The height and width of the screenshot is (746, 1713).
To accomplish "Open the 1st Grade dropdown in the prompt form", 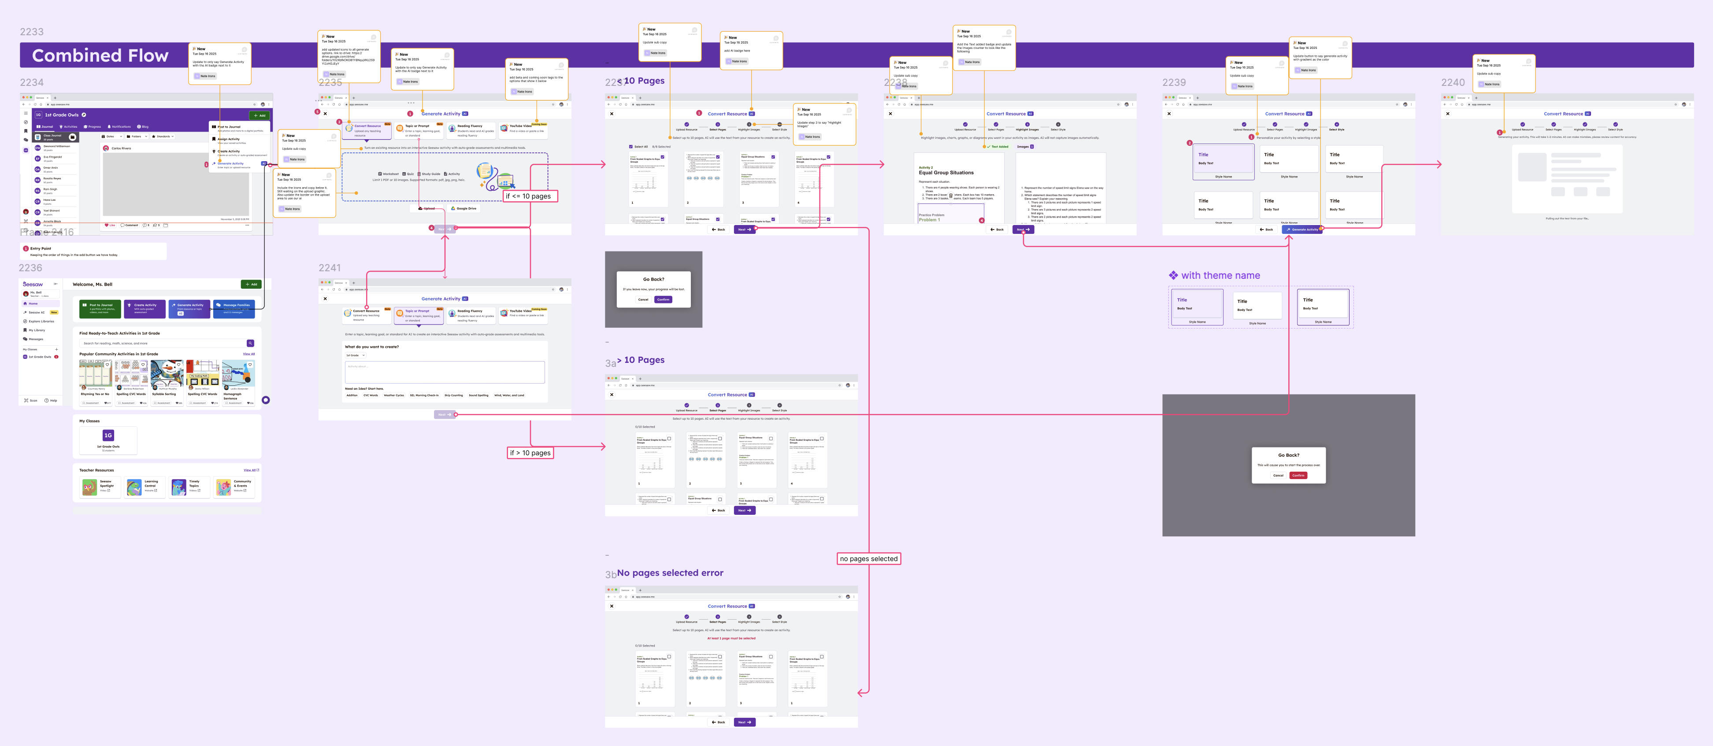I will [355, 355].
